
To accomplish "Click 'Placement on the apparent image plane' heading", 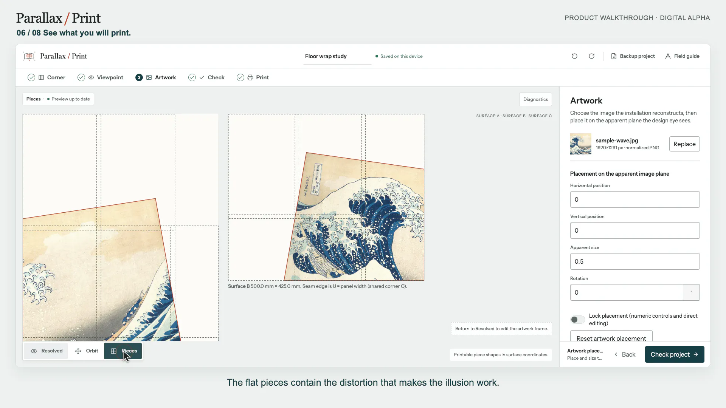I will [620, 174].
